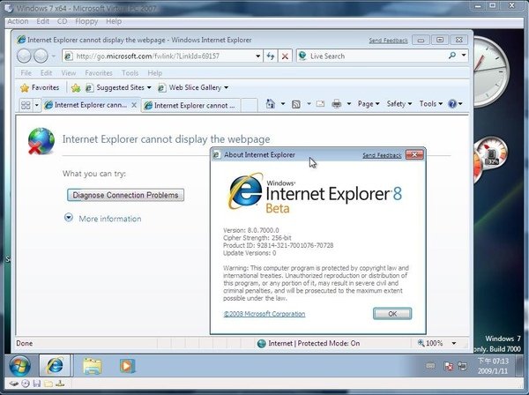Viewport: 529px width, 395px height.
Task: Close the About Internet Explorer dialog
Action: [x=414, y=155]
